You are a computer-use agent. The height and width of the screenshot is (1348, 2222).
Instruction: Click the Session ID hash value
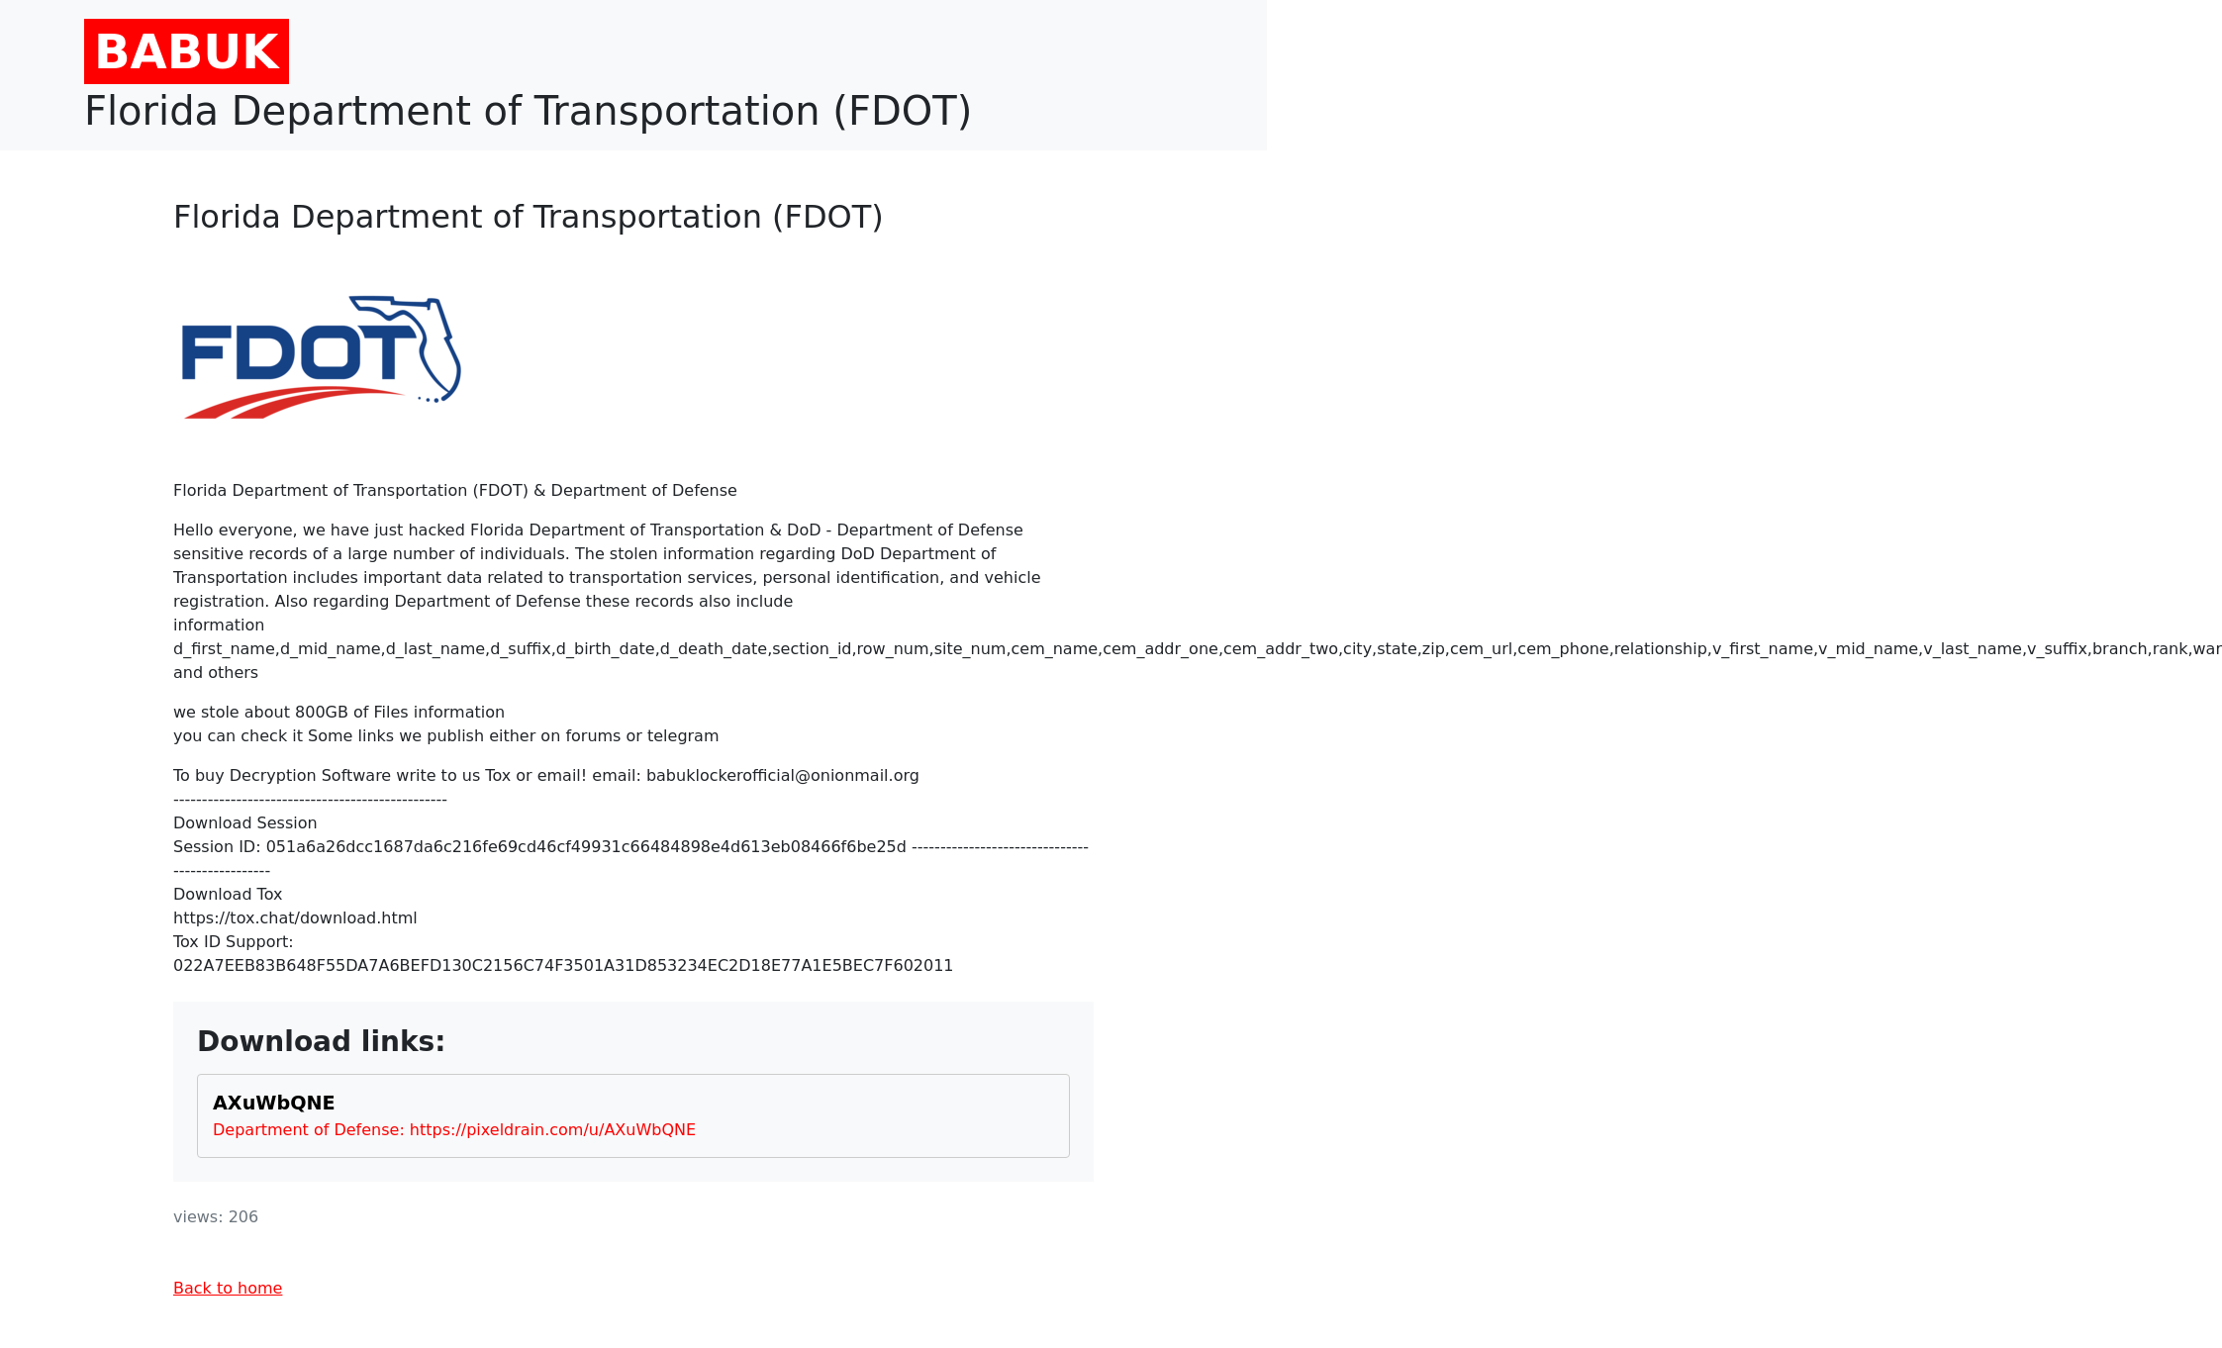coord(586,847)
